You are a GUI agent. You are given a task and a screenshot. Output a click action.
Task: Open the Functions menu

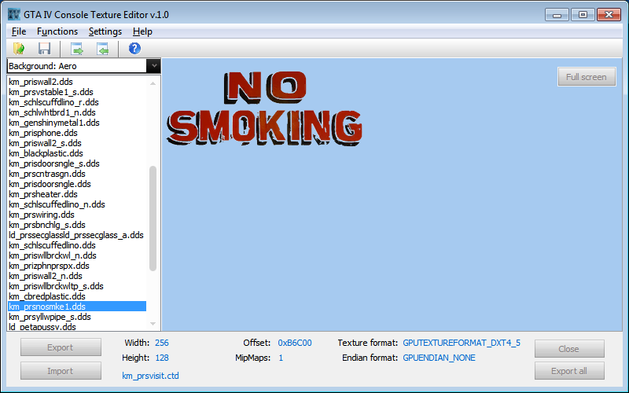pyautogui.click(x=57, y=31)
